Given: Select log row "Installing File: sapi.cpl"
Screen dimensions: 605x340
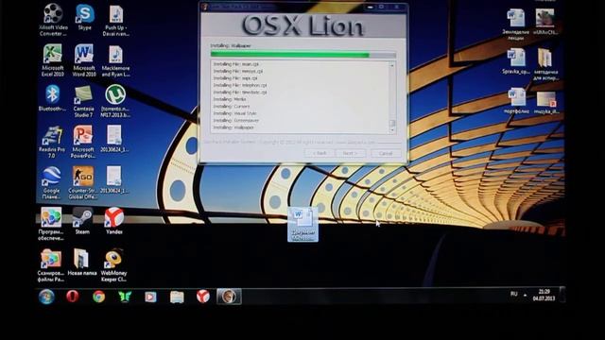Looking at the screenshot, I should pyautogui.click(x=235, y=77).
